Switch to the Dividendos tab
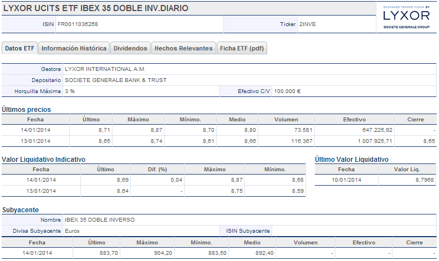Image resolution: width=439 pixels, height=261 pixels. 130,48
